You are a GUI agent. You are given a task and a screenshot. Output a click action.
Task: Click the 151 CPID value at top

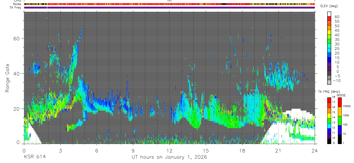[170, 1]
